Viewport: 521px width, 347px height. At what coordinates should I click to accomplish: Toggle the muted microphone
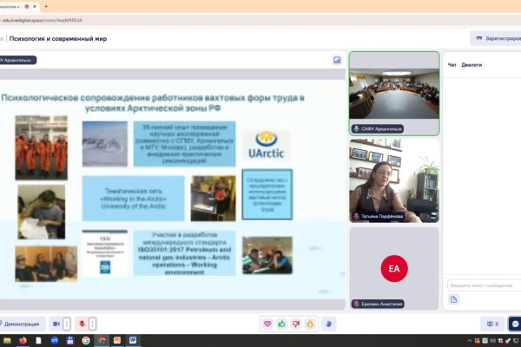82,324
